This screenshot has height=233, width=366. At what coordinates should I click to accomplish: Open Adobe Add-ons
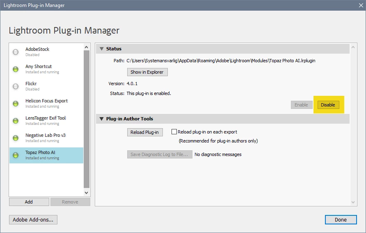click(x=33, y=220)
